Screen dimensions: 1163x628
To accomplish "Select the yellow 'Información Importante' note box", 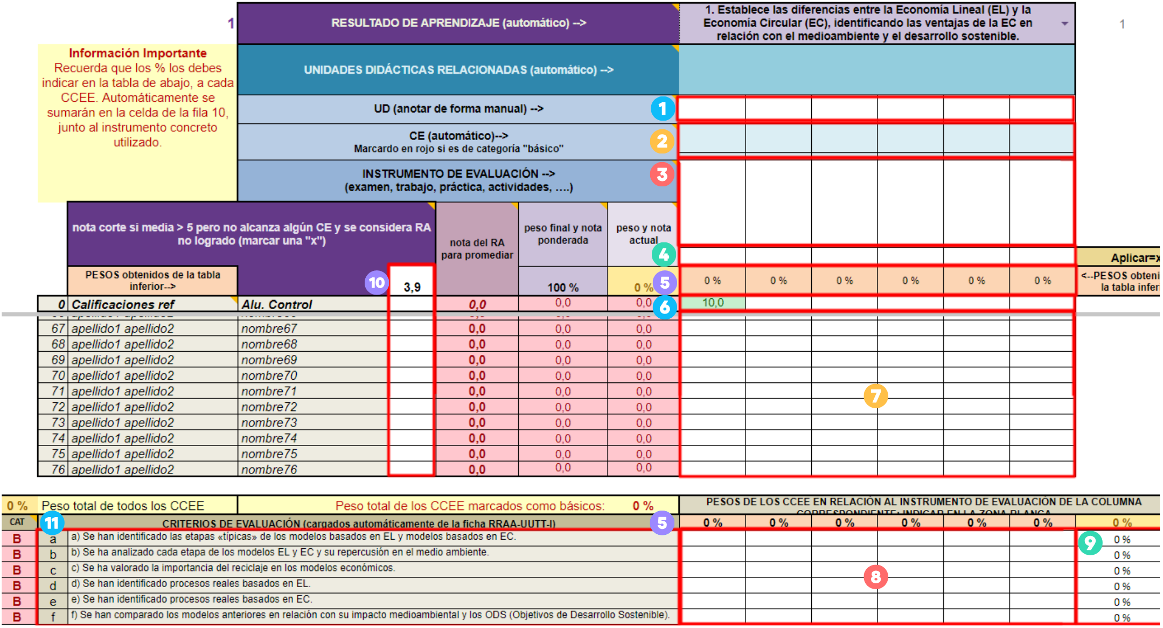I will (x=137, y=123).
